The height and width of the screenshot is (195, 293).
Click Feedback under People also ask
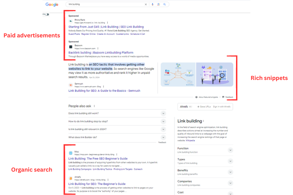click(x=162, y=142)
